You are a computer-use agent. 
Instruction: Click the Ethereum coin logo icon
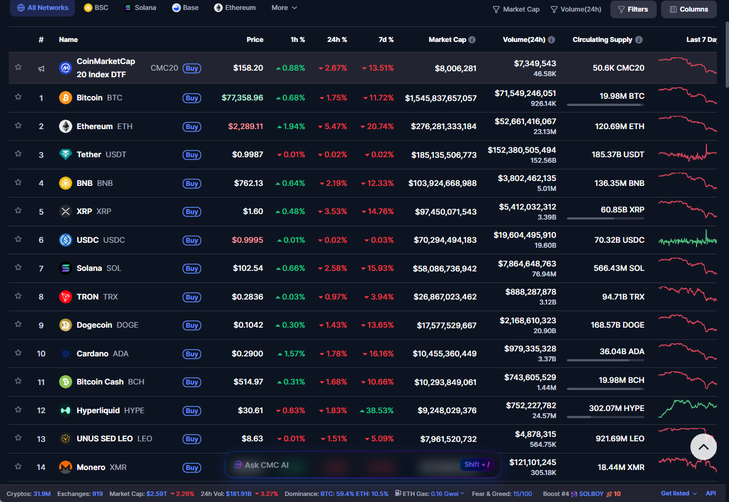(x=66, y=126)
